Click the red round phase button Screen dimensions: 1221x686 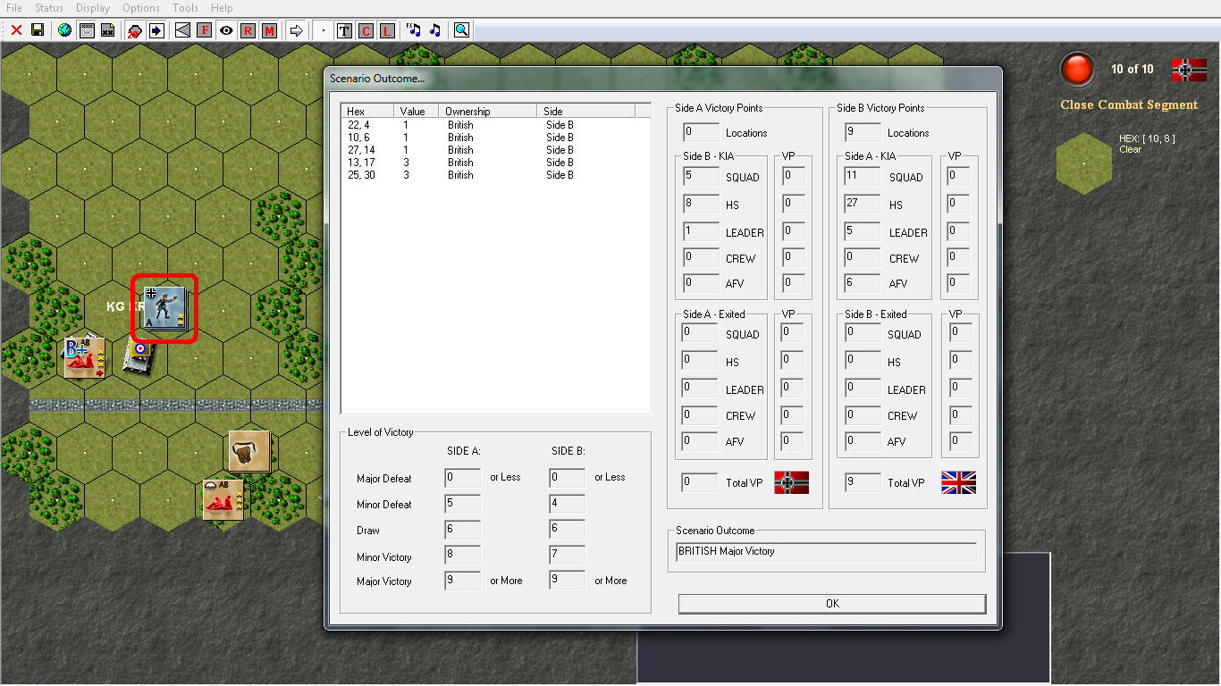tap(1077, 69)
